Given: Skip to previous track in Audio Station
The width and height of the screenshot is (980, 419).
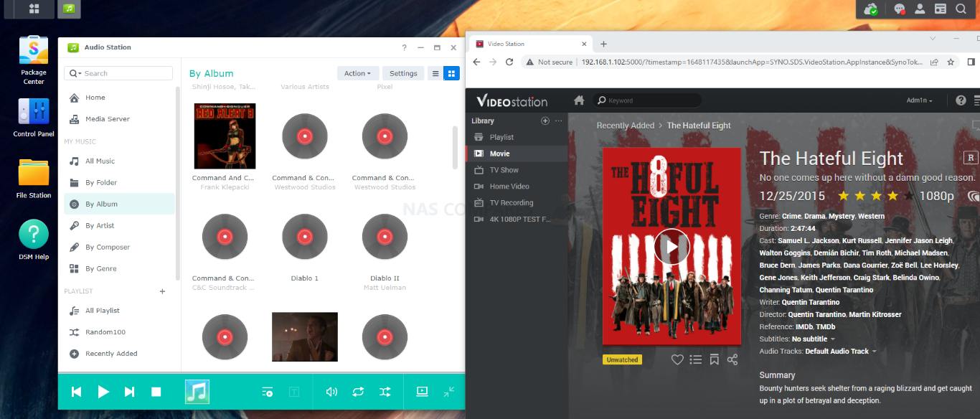Looking at the screenshot, I should (76, 392).
